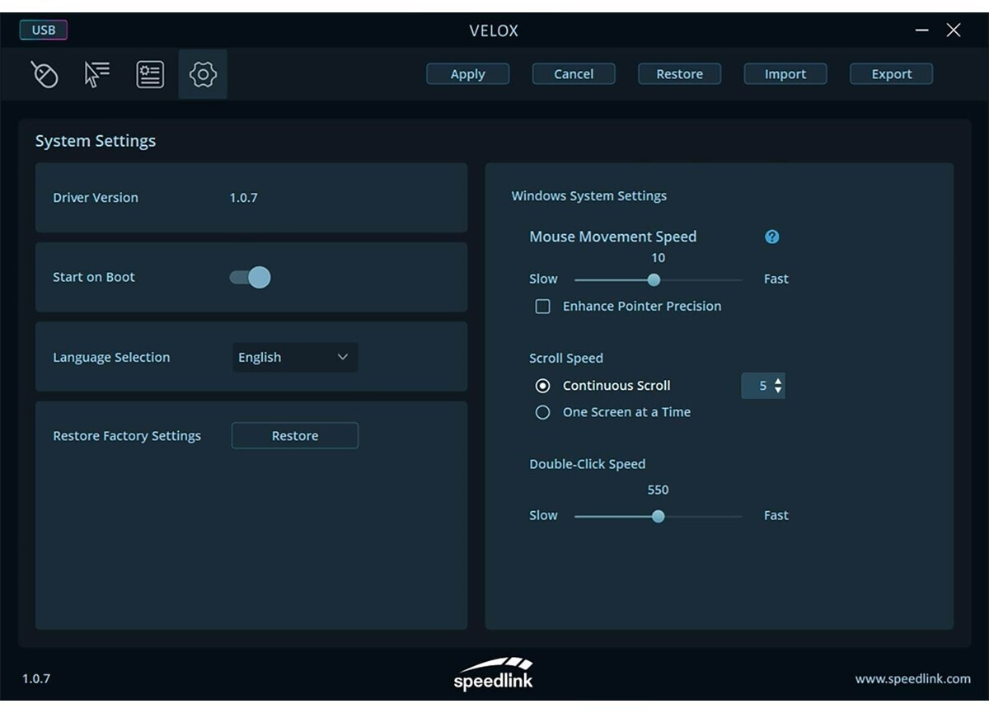Screen dimensions: 989x713
Task: Select the gear system settings icon
Action: tap(203, 74)
